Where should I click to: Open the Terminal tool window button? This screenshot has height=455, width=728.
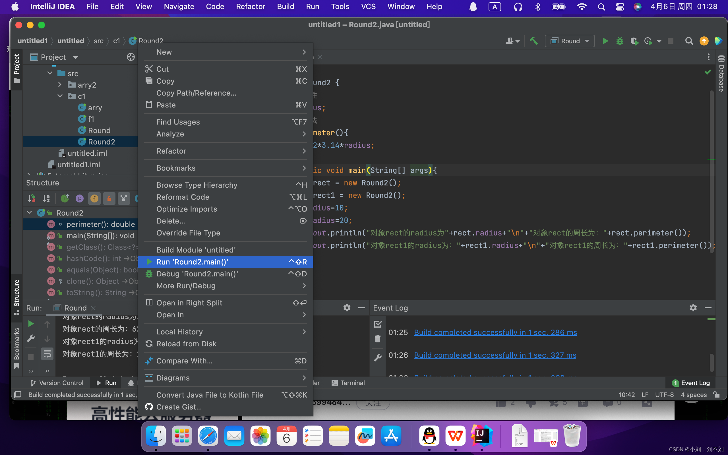(348, 383)
